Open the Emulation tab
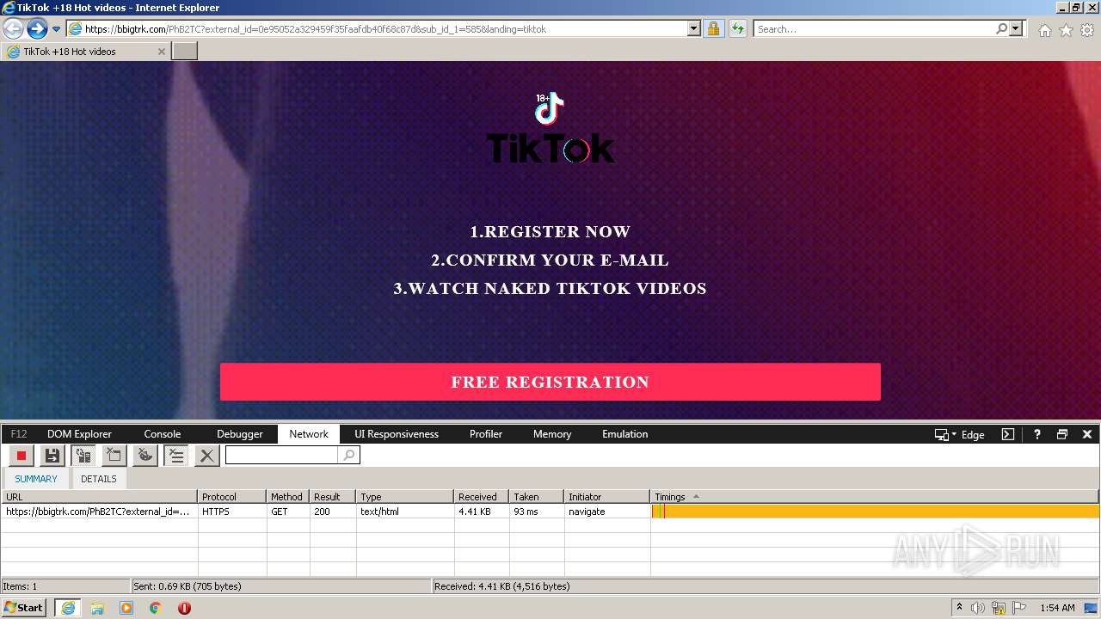 coord(625,434)
